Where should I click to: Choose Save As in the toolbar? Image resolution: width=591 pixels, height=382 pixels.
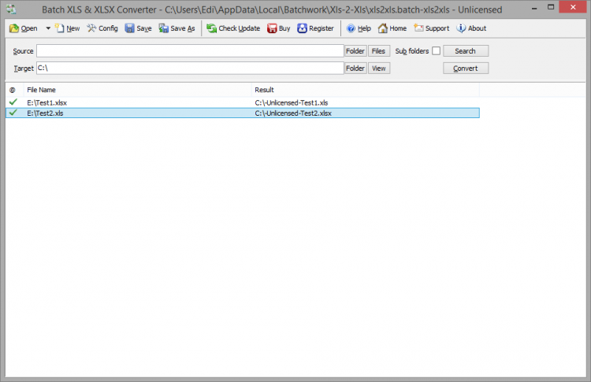[177, 28]
